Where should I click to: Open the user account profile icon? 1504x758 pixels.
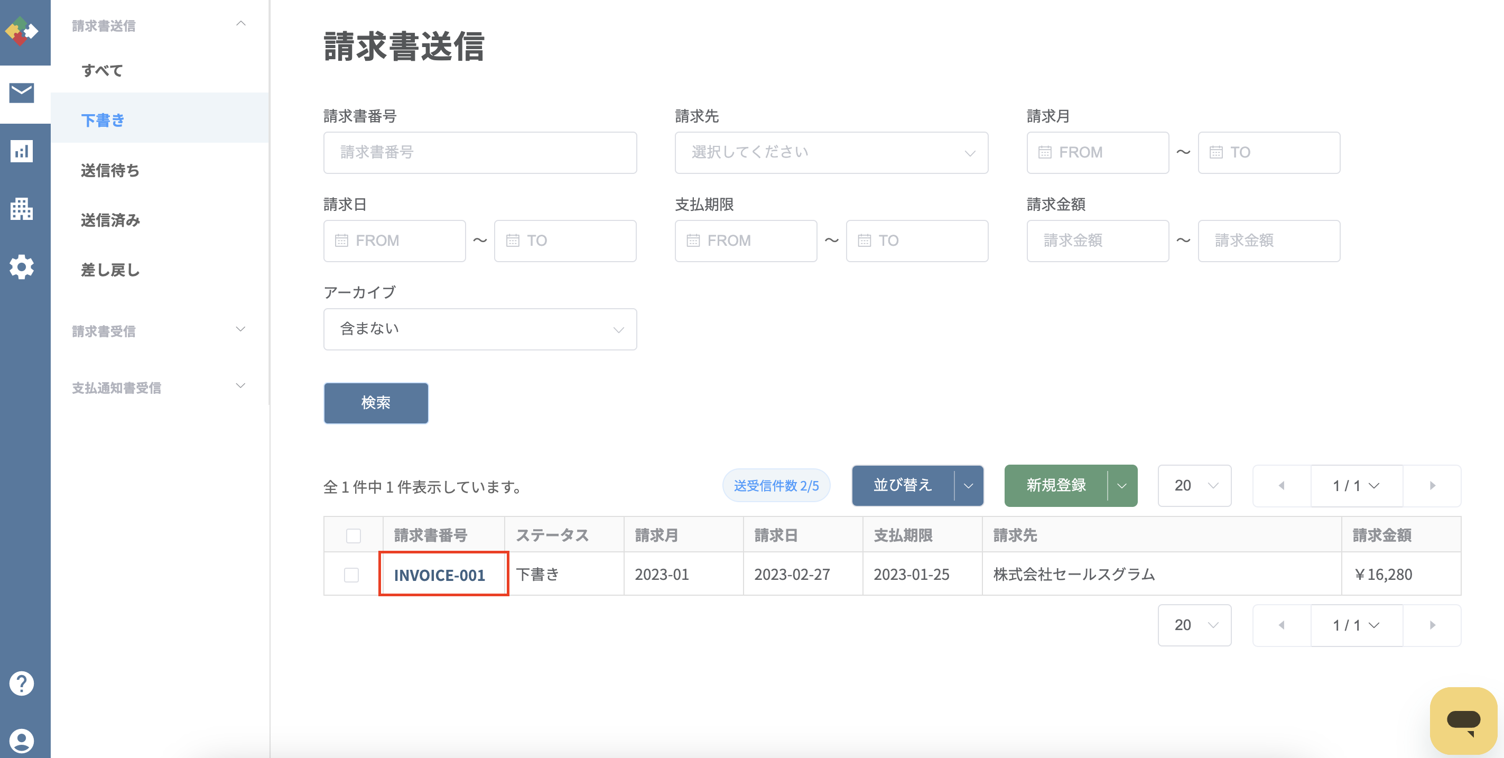click(x=22, y=741)
